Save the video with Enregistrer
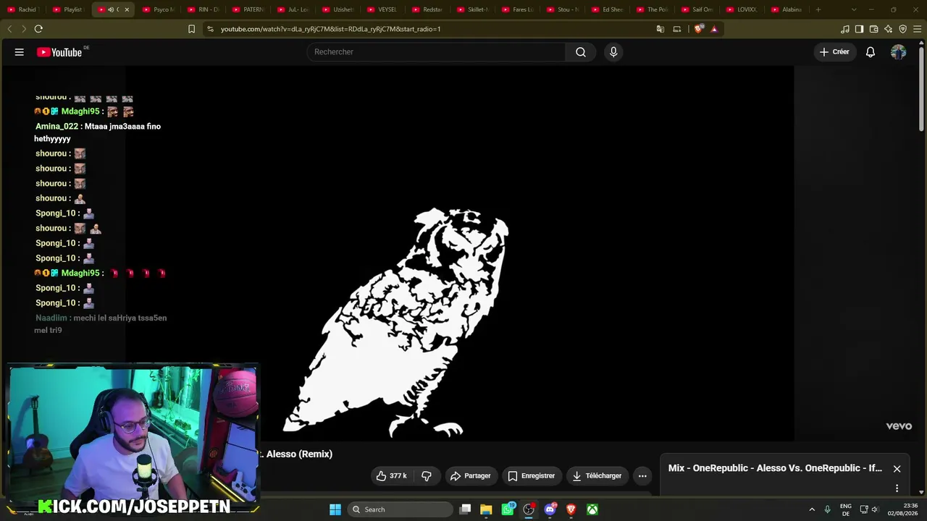927x521 pixels. [532, 476]
